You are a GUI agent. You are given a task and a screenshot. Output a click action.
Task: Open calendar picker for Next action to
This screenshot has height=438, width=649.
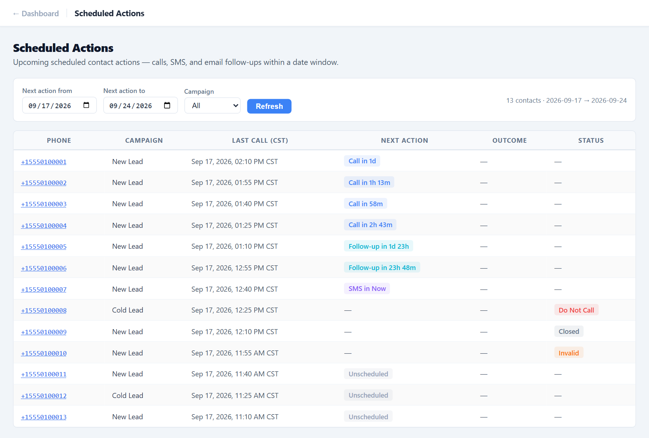tap(167, 105)
